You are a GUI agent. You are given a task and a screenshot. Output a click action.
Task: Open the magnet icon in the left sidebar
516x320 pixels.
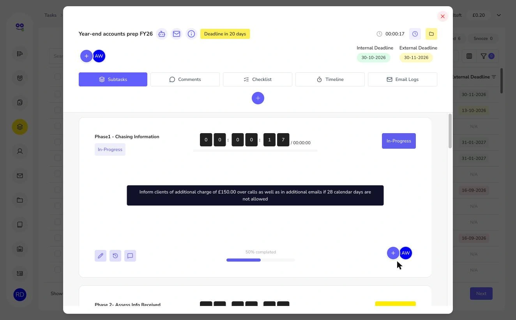20,78
